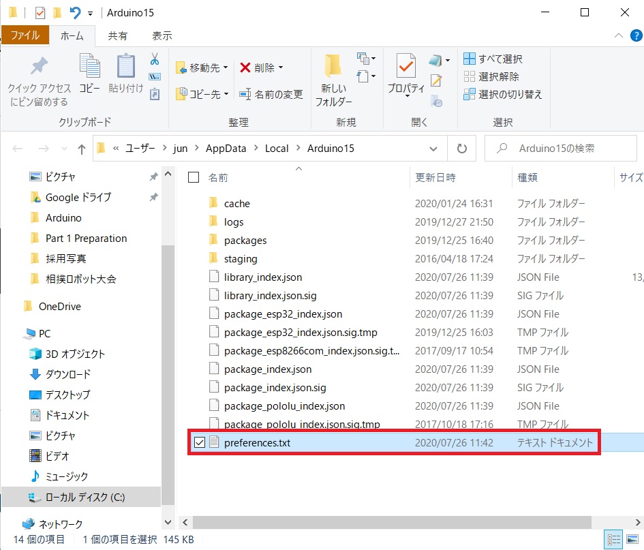The image size is (644, 550).
Task: Click the History icon in Open group
Action: click(435, 101)
